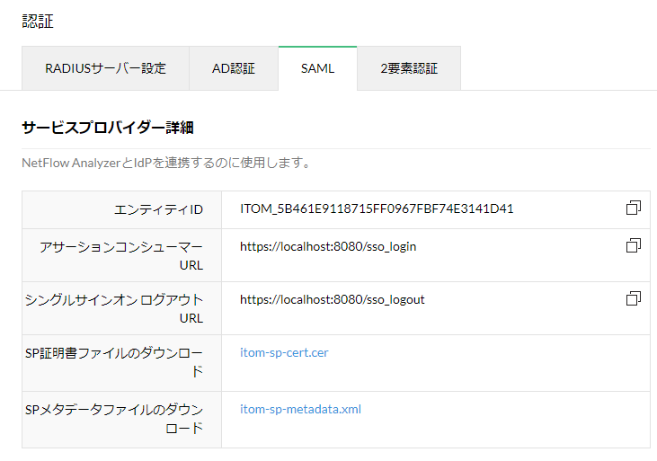Download the itom-sp-metadata.xml file

click(300, 409)
